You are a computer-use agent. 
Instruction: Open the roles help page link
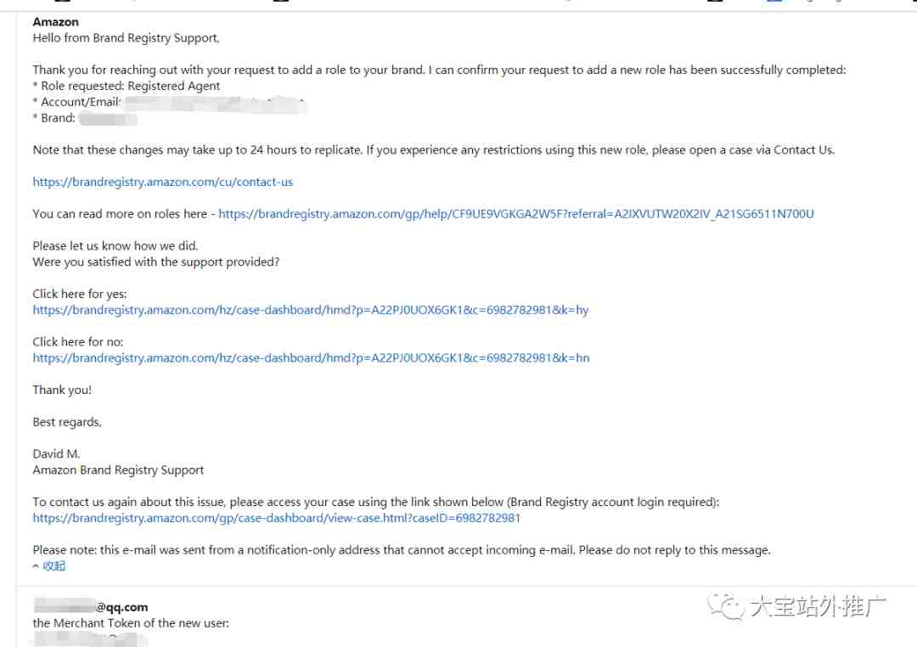516,214
